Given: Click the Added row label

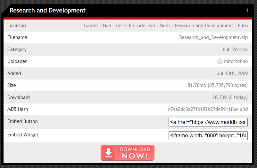Looking at the screenshot, I should [14, 73].
